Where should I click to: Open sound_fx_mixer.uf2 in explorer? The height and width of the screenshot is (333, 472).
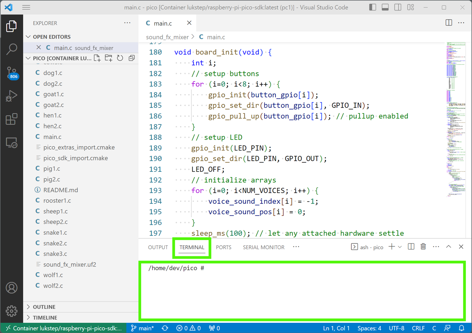tap(81, 264)
